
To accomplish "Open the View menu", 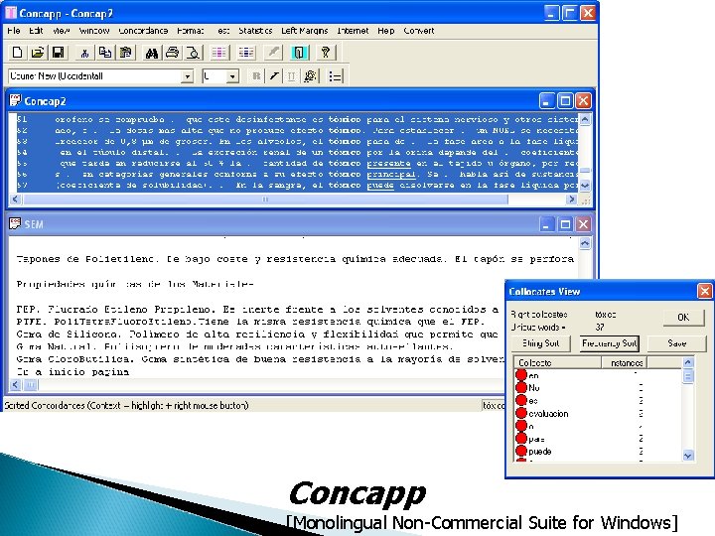I will pos(61,31).
